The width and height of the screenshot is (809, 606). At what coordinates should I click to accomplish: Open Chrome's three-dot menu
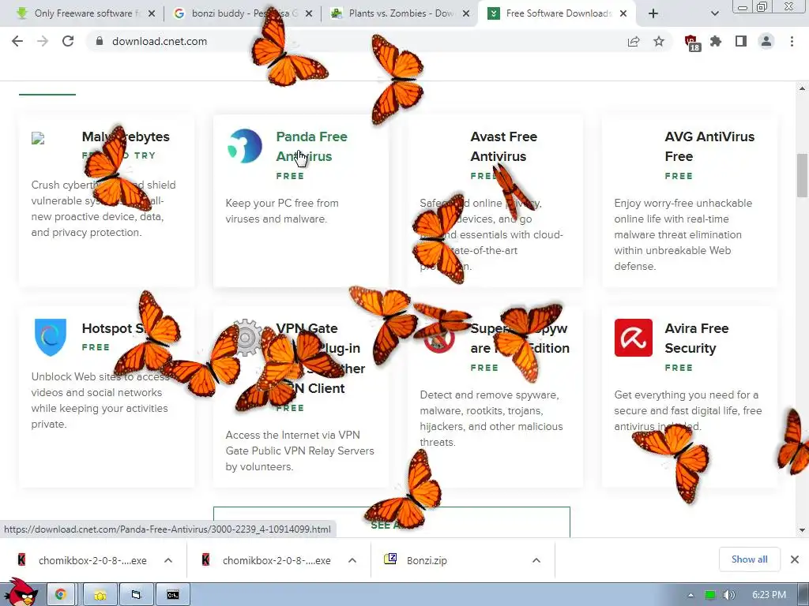(792, 41)
